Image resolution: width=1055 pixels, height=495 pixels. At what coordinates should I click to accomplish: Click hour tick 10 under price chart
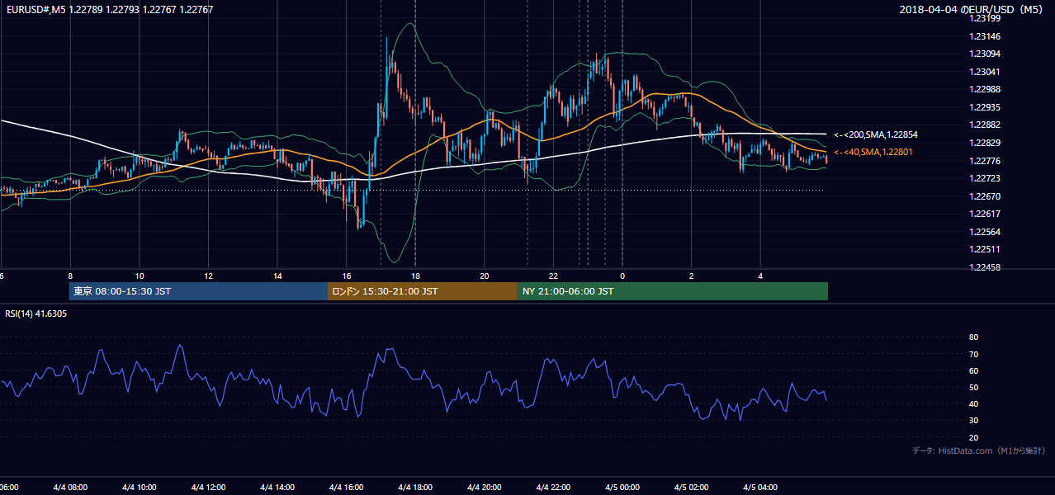140,276
